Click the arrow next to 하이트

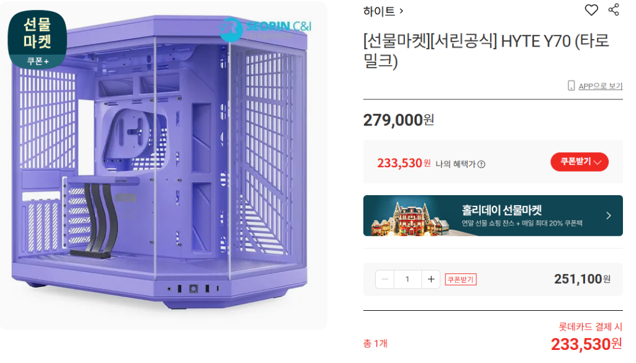coord(401,11)
